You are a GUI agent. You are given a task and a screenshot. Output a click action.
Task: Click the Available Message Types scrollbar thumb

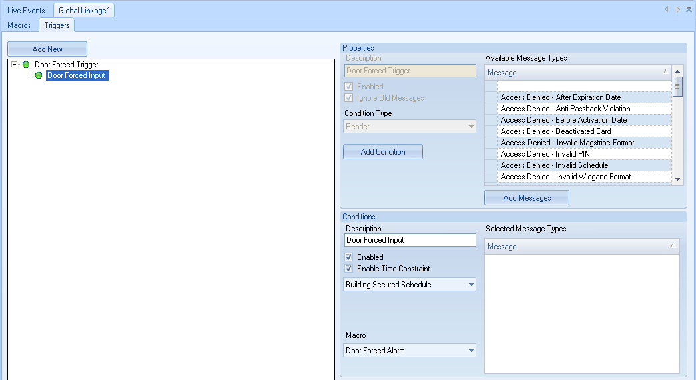tap(678, 87)
